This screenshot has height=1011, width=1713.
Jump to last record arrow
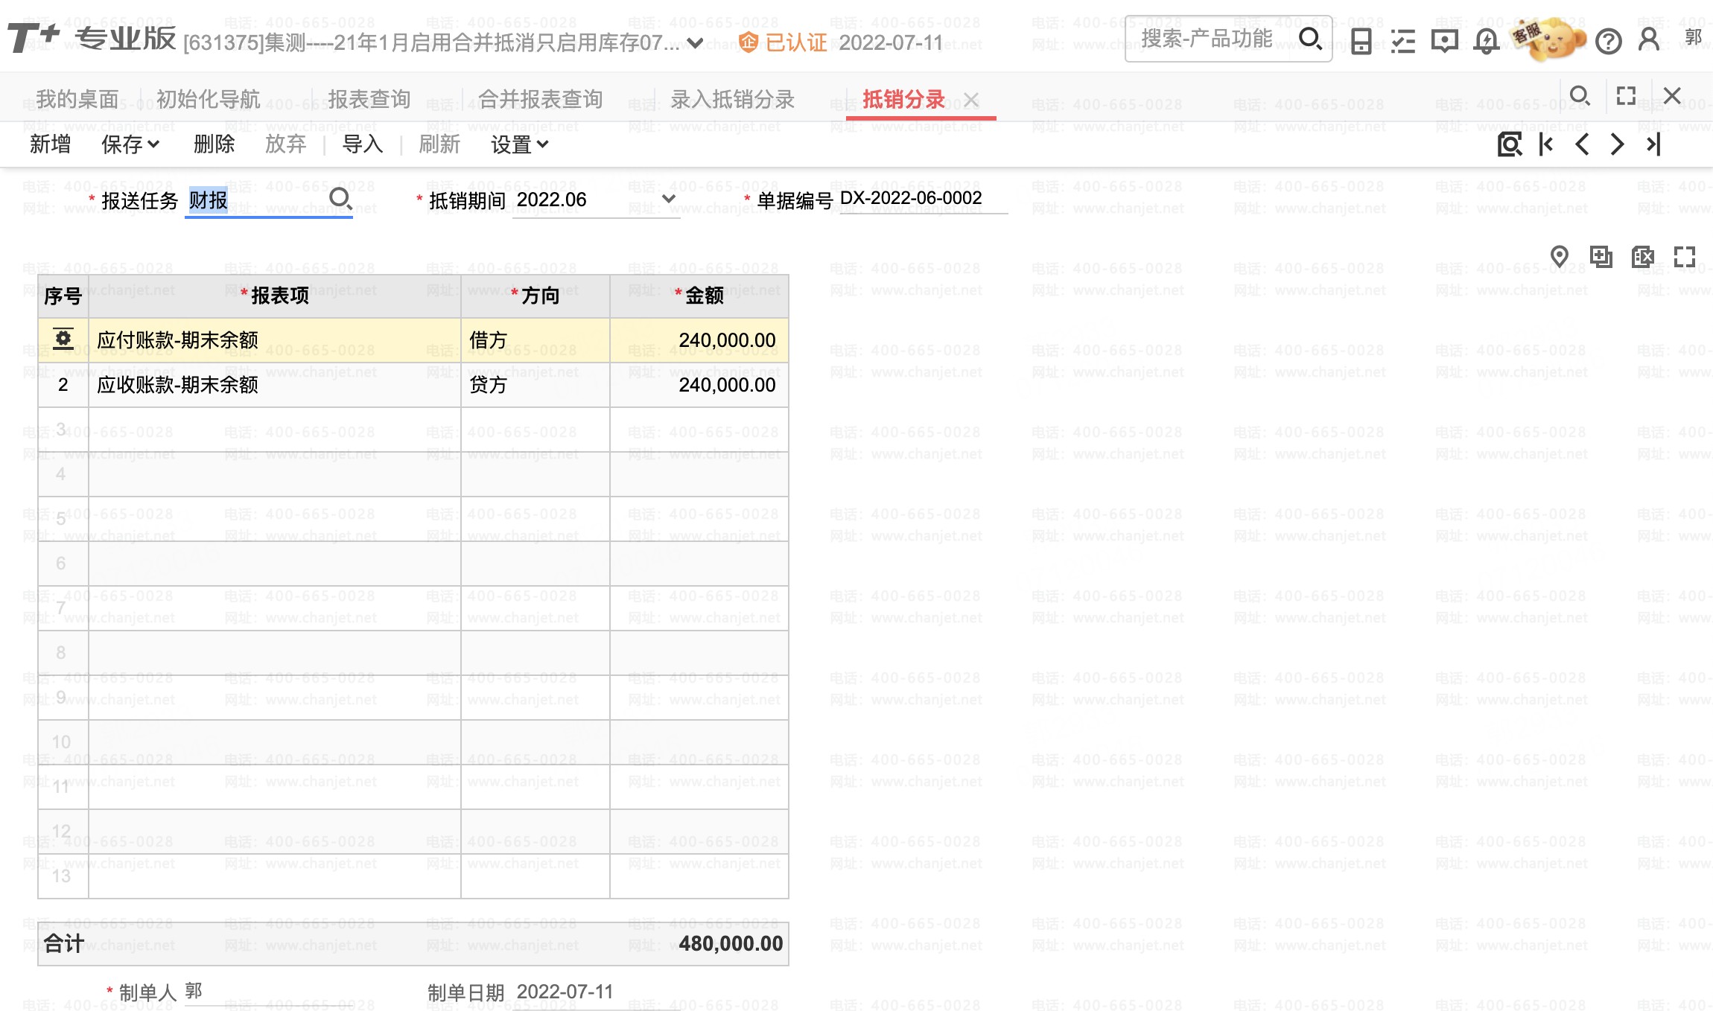tap(1653, 144)
